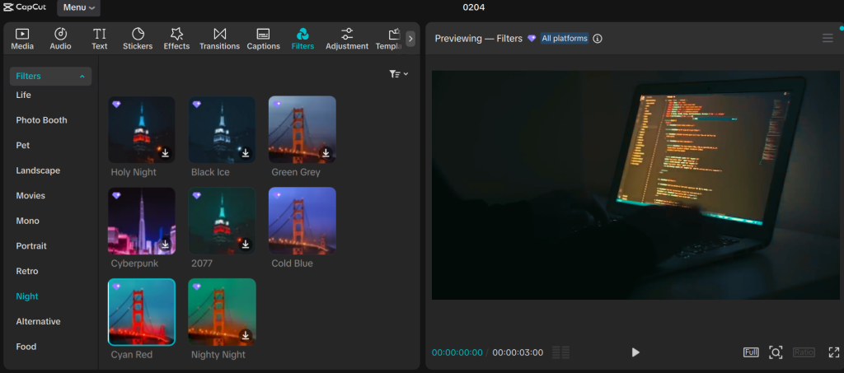Open the Captions panel
This screenshot has width=844, height=373.
click(263, 39)
